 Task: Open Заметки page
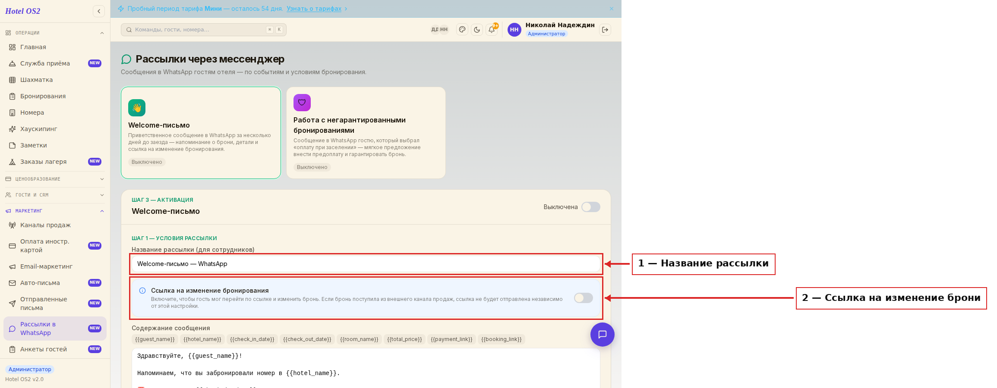(55, 145)
